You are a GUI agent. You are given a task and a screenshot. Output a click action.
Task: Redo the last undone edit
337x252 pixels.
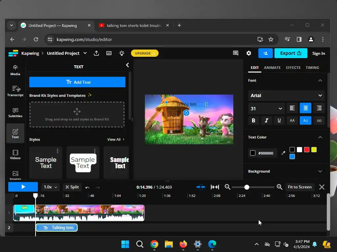(97, 187)
